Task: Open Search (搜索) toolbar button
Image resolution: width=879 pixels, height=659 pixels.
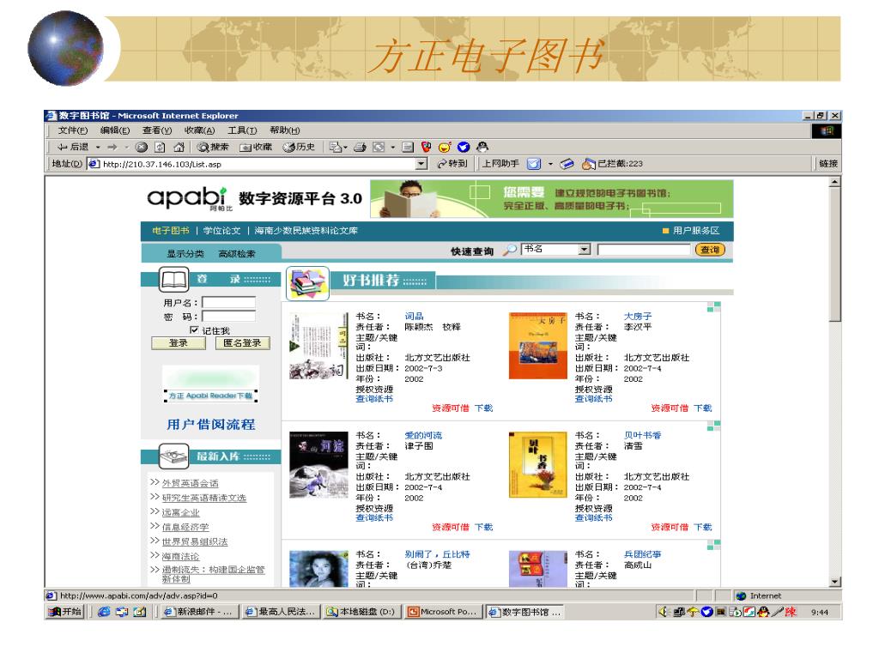Action: click(x=213, y=147)
